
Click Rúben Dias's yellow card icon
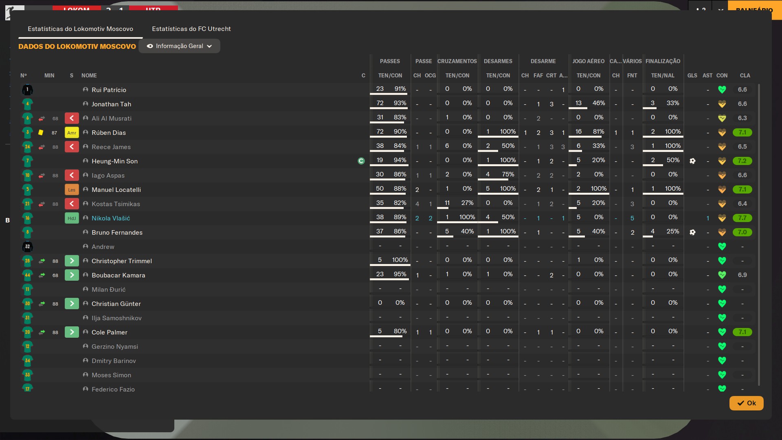pos(41,132)
